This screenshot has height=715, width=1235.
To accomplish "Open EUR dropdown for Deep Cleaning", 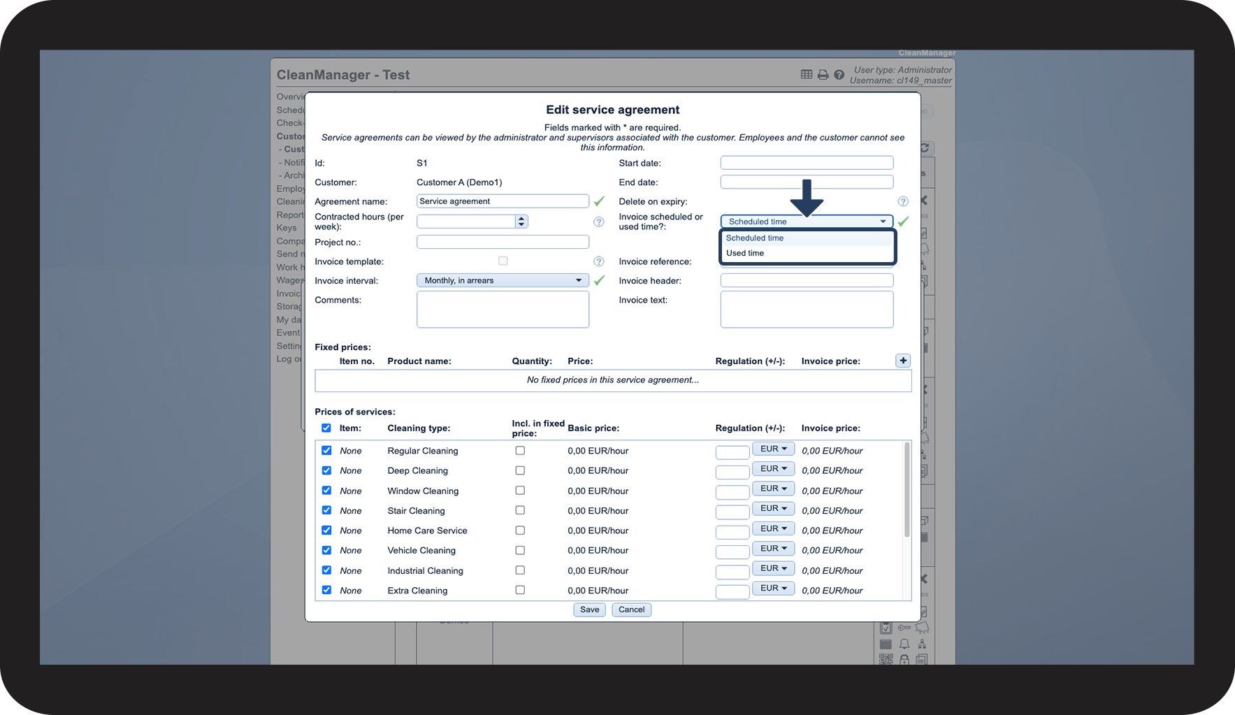I will [774, 468].
